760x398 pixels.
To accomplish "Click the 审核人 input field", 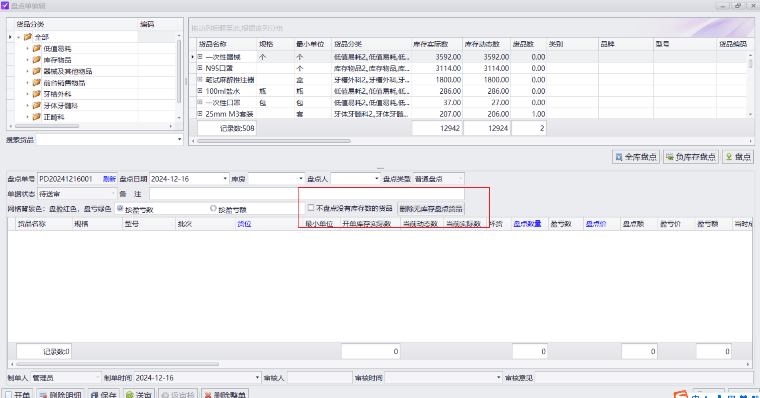I will point(320,377).
